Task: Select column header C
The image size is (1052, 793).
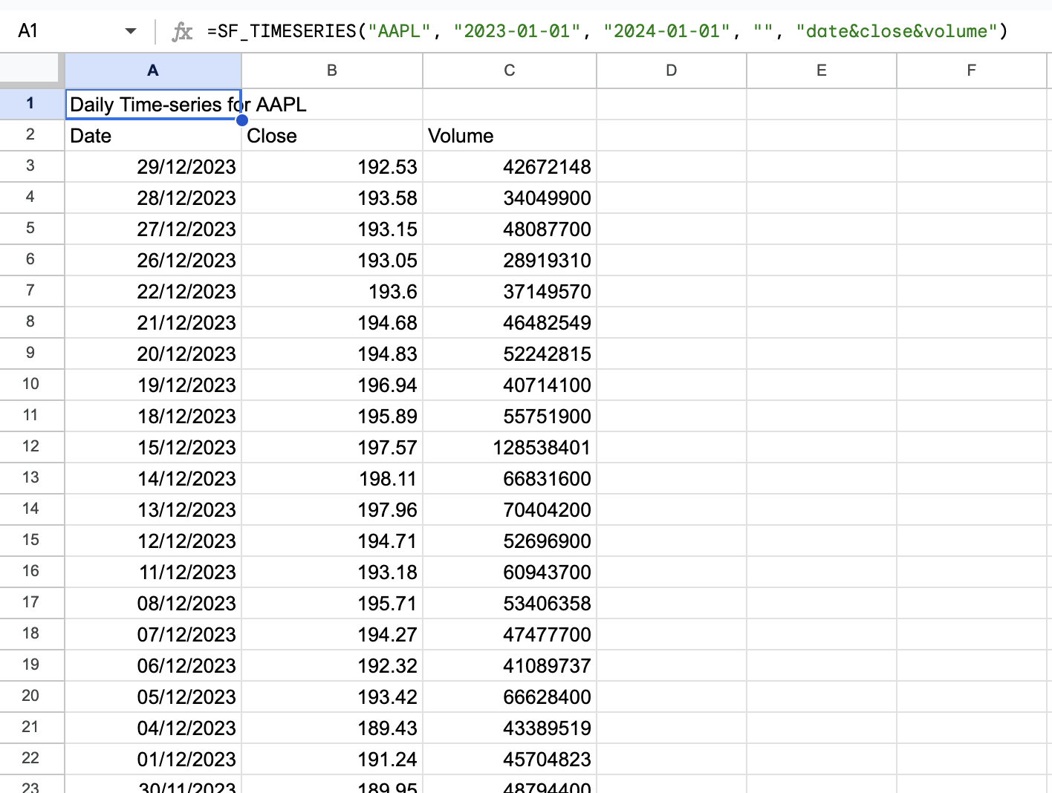Action: pos(509,70)
